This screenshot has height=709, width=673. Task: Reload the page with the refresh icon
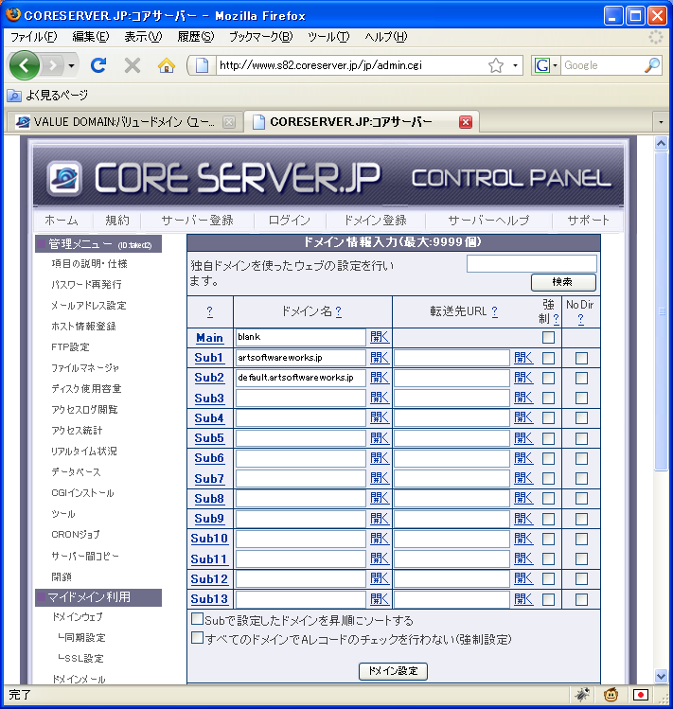pyautogui.click(x=97, y=65)
